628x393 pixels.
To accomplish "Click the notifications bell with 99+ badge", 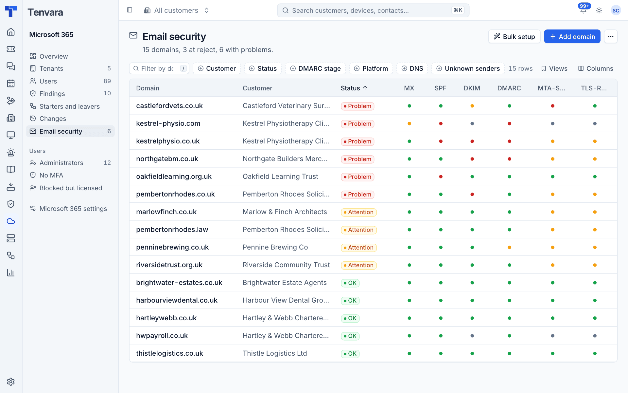I will [583, 10].
